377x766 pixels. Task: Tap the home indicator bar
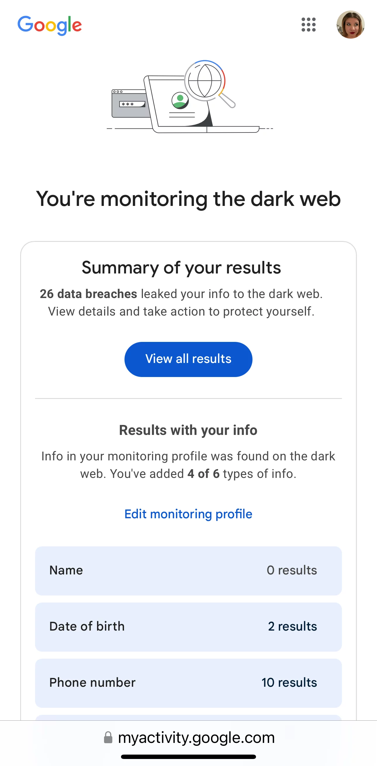coord(188,757)
